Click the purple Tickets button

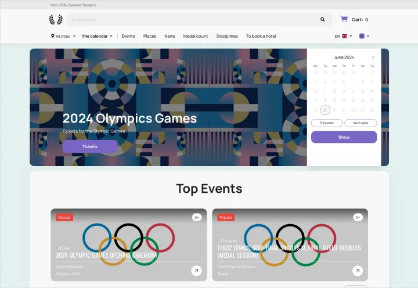tap(90, 146)
